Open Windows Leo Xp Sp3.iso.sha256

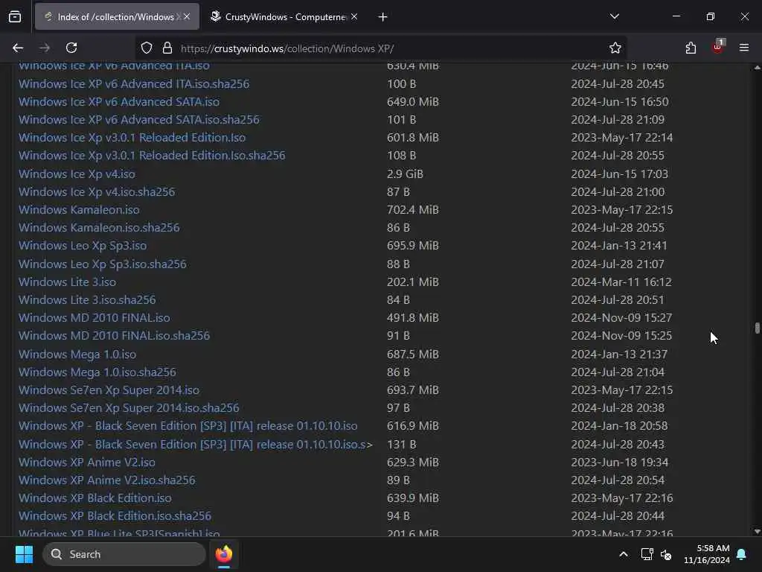pos(103,264)
